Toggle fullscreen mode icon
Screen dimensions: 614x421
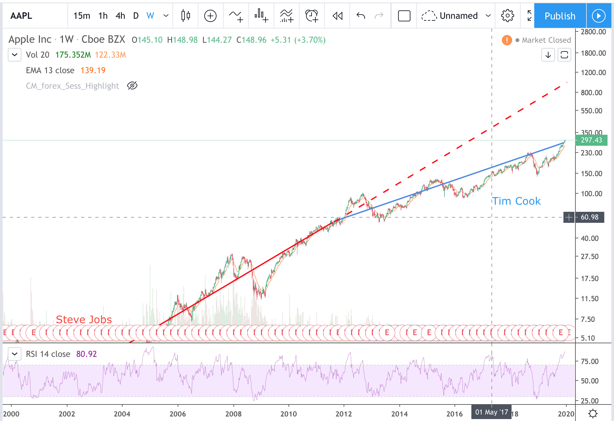pyautogui.click(x=529, y=16)
